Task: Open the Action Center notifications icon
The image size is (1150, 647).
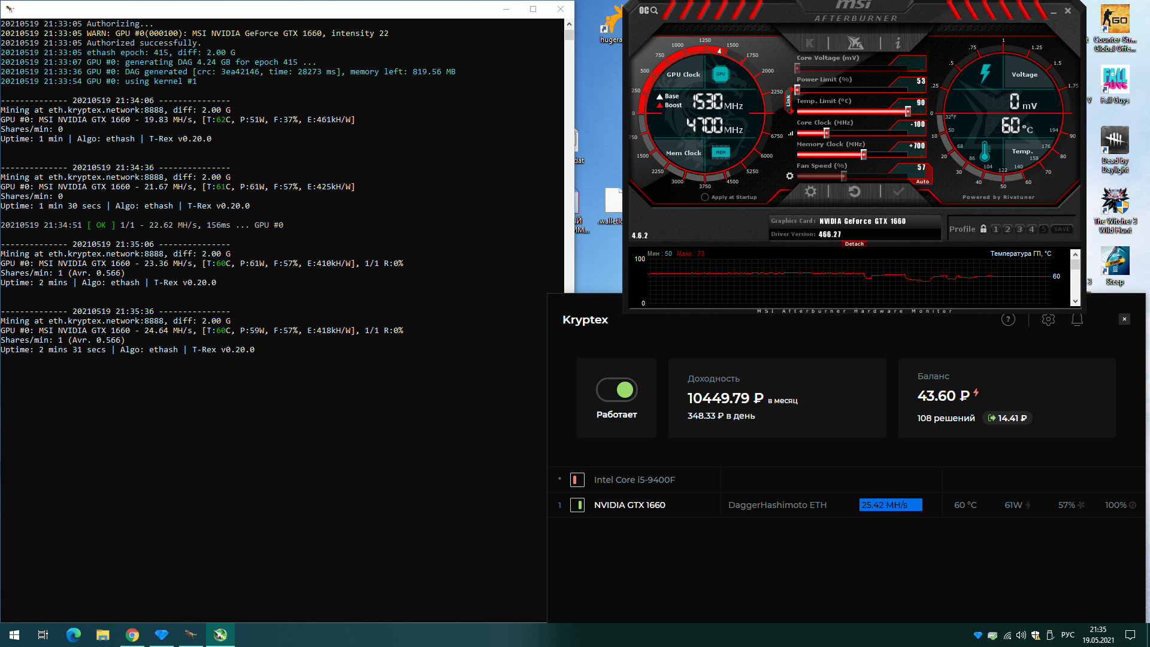Action: (x=1130, y=635)
